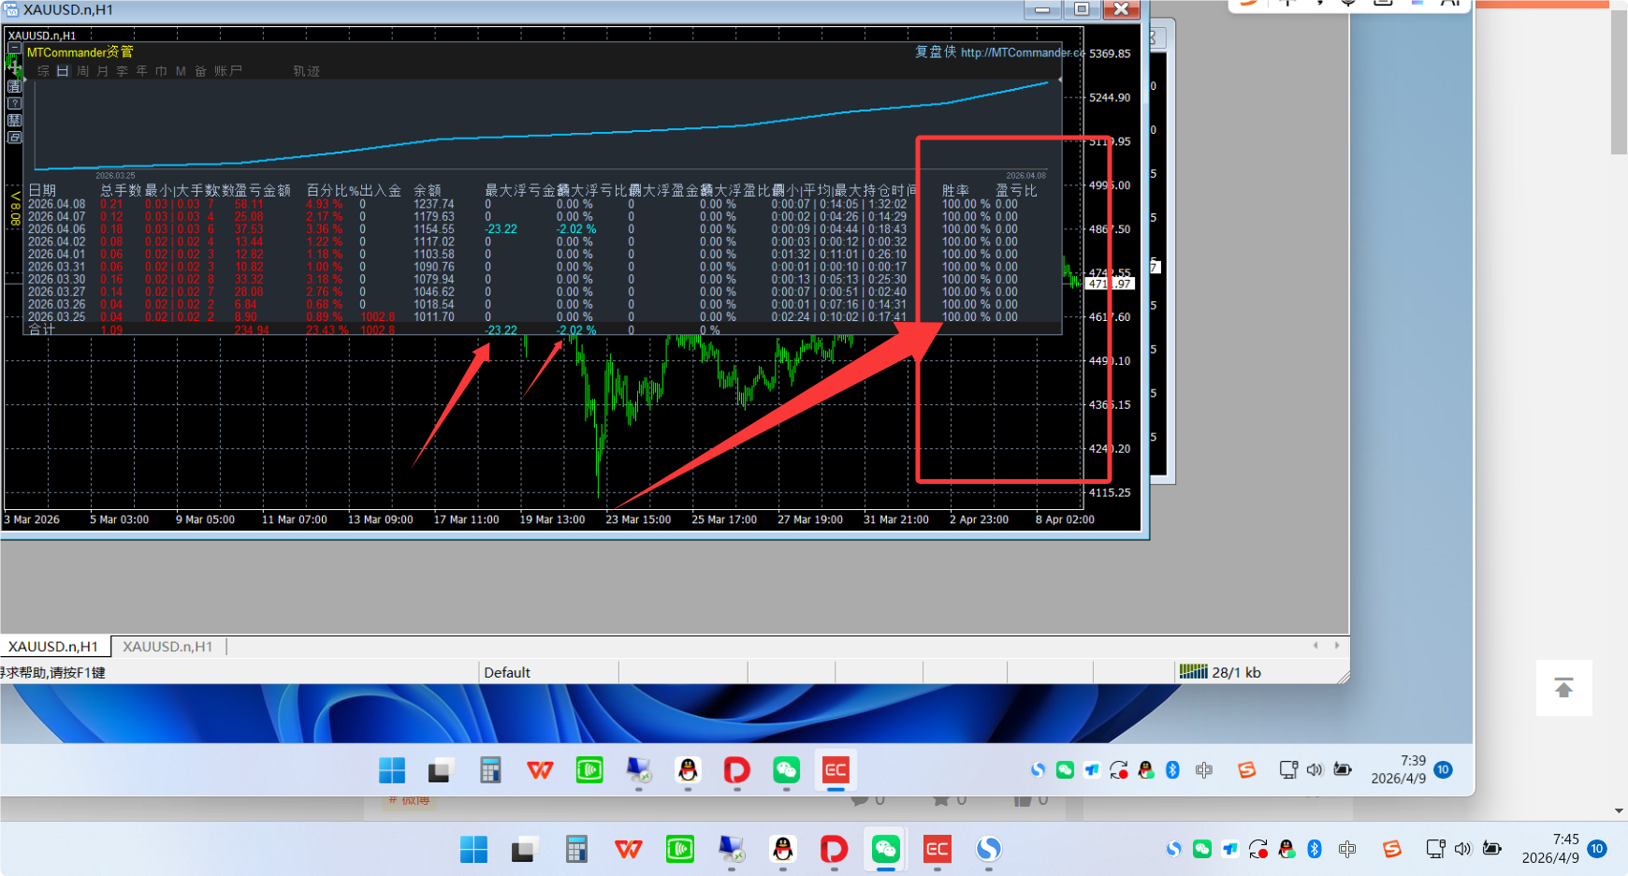
Task: Click the connection bars status icon
Action: (x=1193, y=671)
